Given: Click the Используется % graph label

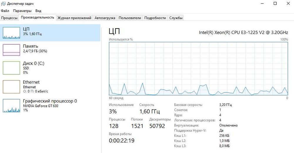Looking at the screenshot, I should [x=121, y=39].
